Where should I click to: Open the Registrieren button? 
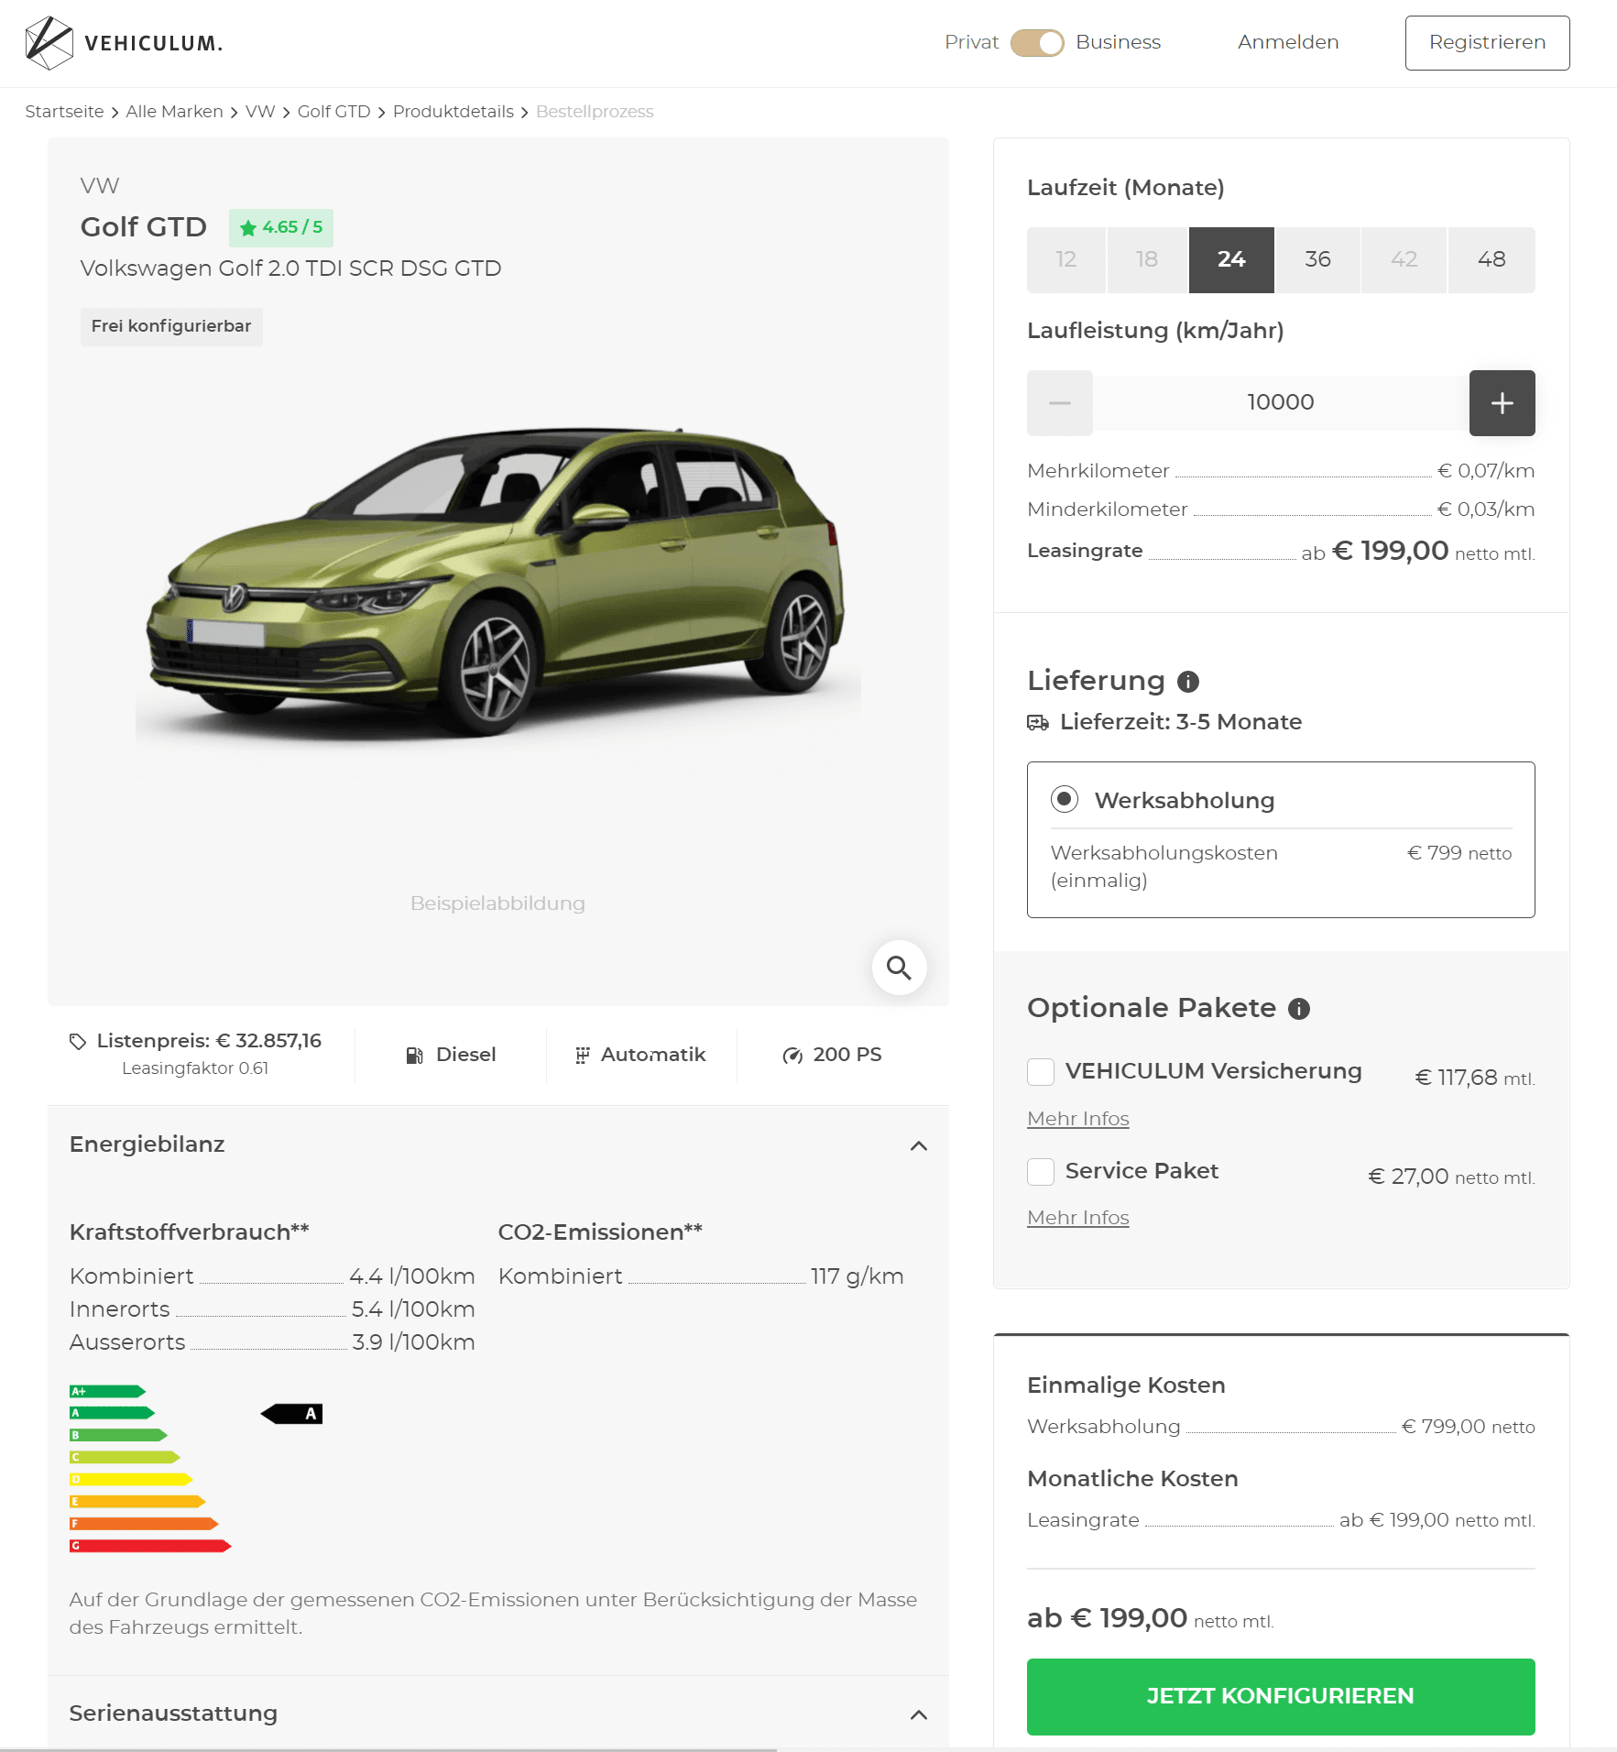click(1487, 43)
